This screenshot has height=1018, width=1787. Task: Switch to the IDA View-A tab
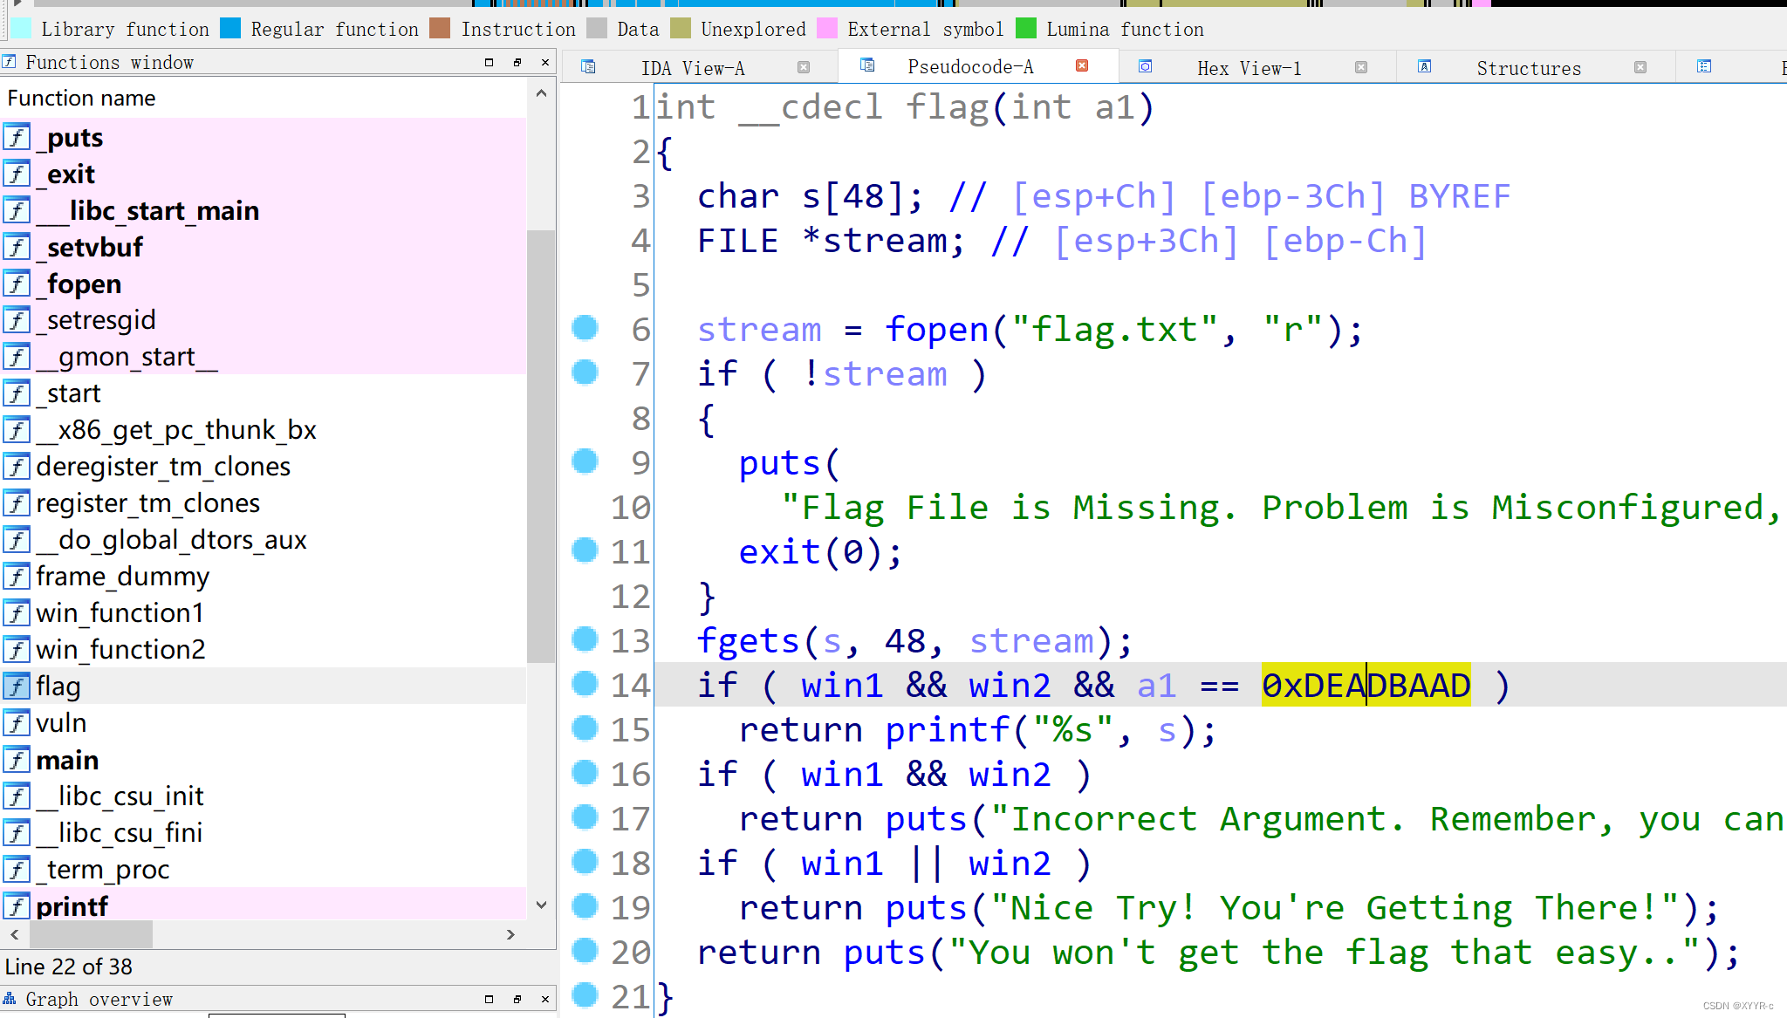[x=692, y=68]
